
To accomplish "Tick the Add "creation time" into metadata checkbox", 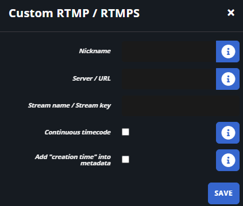I will click(x=125, y=160).
